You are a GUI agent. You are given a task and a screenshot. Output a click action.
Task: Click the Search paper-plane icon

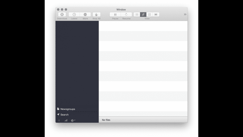click(58, 114)
